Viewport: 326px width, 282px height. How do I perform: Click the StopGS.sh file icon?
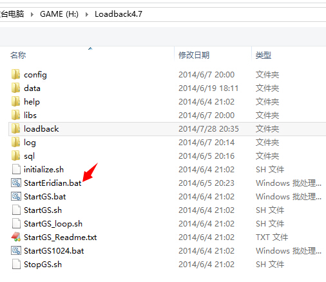[16, 264]
